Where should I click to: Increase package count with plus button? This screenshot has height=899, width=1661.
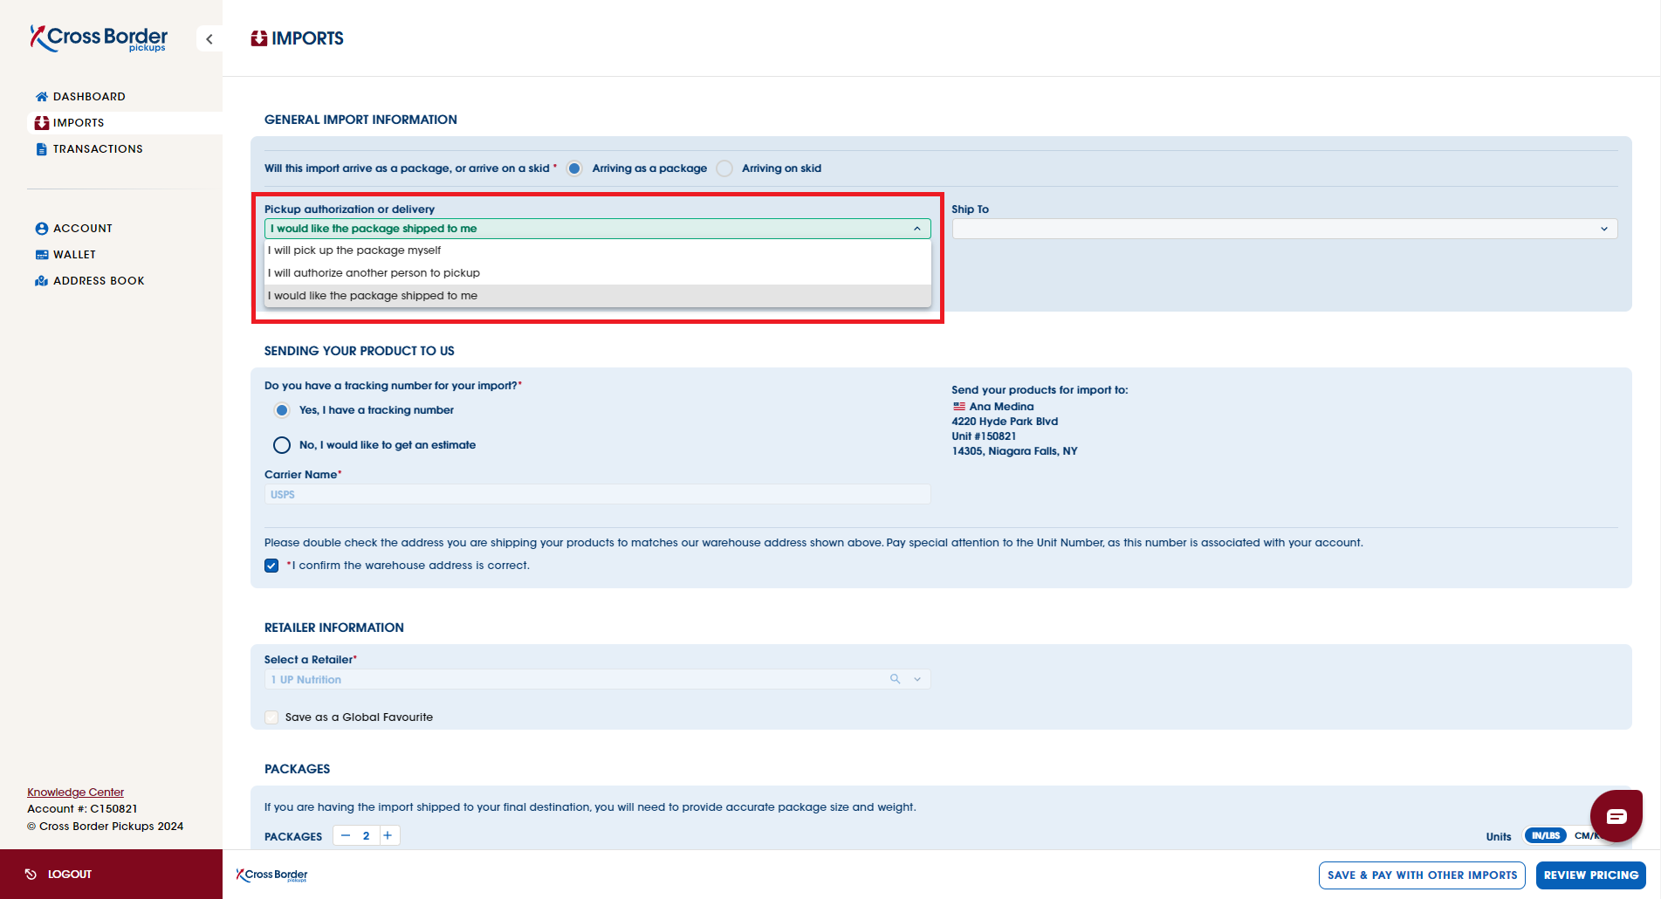point(388,836)
